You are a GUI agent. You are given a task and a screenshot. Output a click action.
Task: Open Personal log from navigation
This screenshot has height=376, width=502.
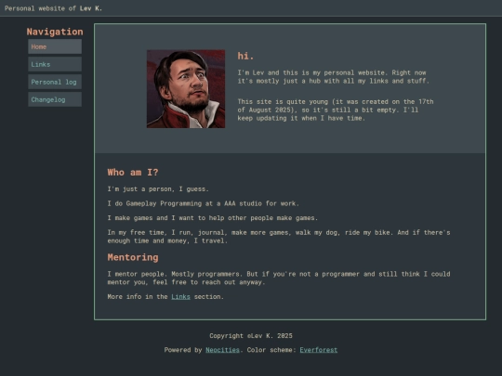pos(55,82)
